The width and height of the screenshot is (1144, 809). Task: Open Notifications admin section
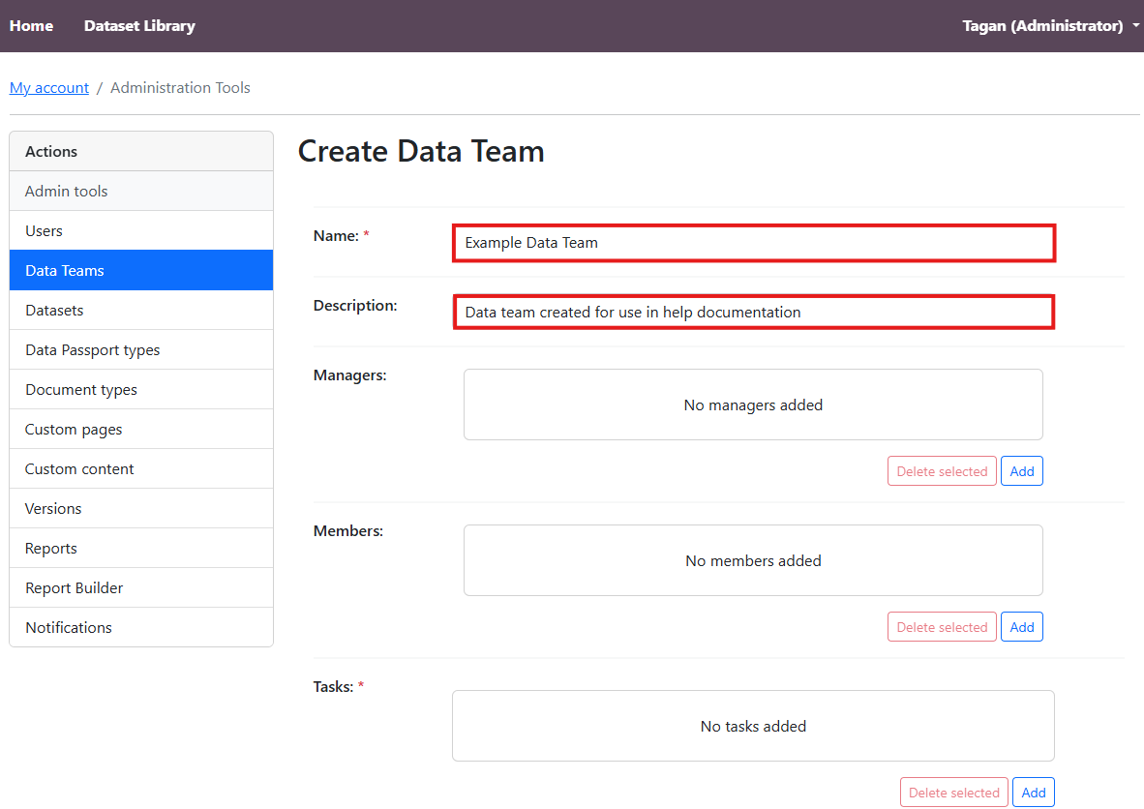(69, 628)
